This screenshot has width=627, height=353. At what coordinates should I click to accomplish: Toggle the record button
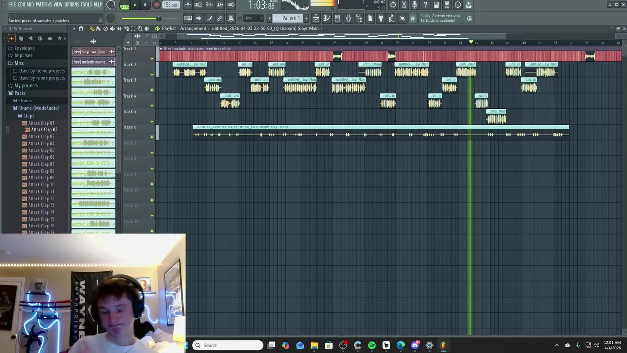[156, 5]
